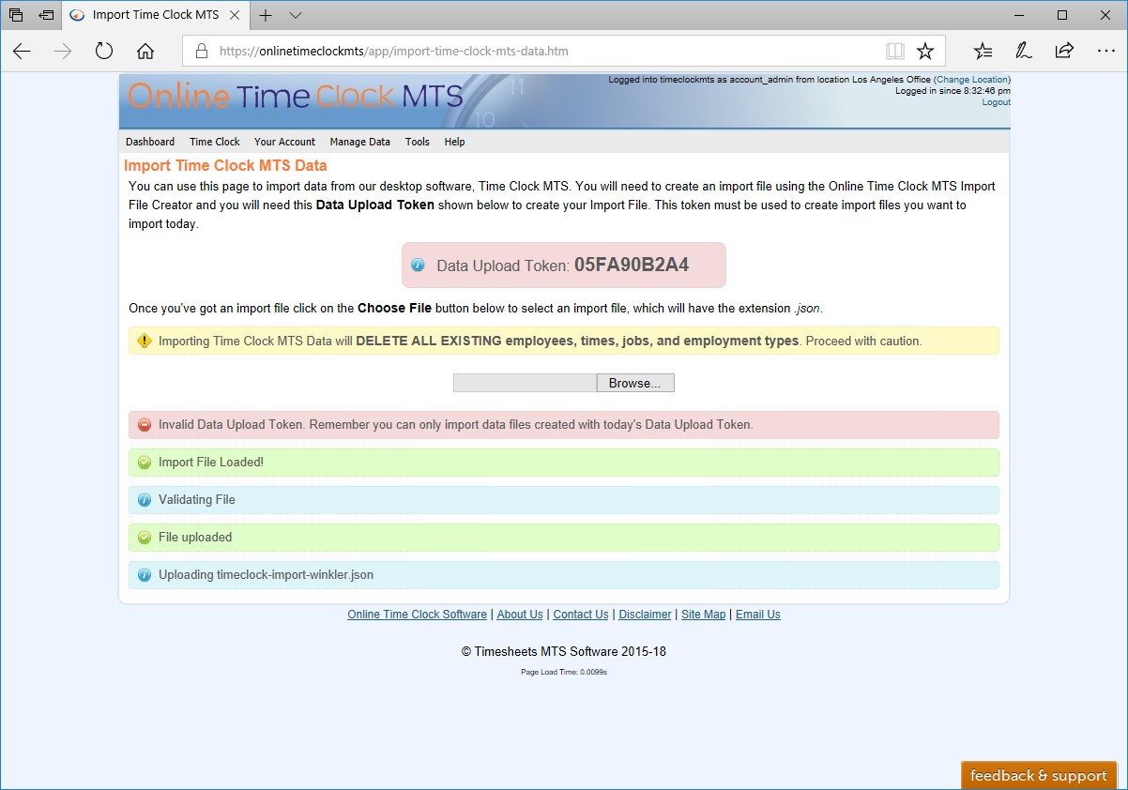
Task: Click the File uploaded status text
Action: click(x=195, y=538)
